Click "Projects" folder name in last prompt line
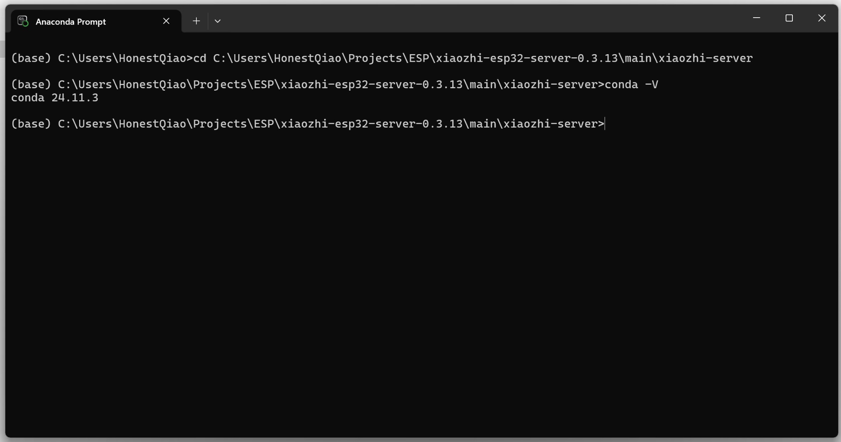 click(220, 124)
